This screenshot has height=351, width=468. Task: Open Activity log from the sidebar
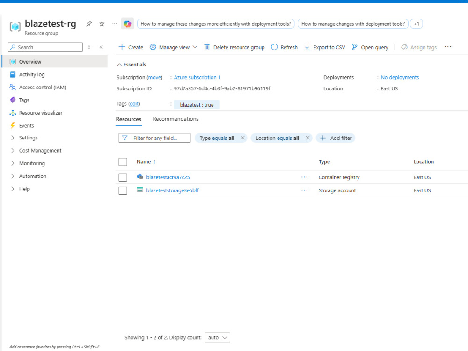coord(32,74)
